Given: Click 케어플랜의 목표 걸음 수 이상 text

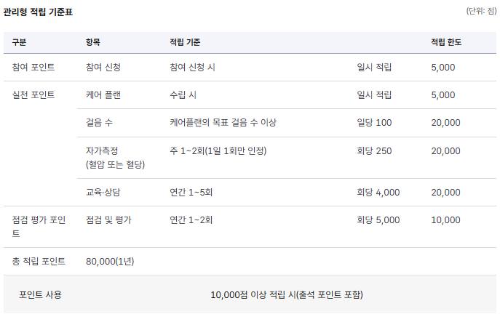Looking at the screenshot, I should (x=223, y=123).
